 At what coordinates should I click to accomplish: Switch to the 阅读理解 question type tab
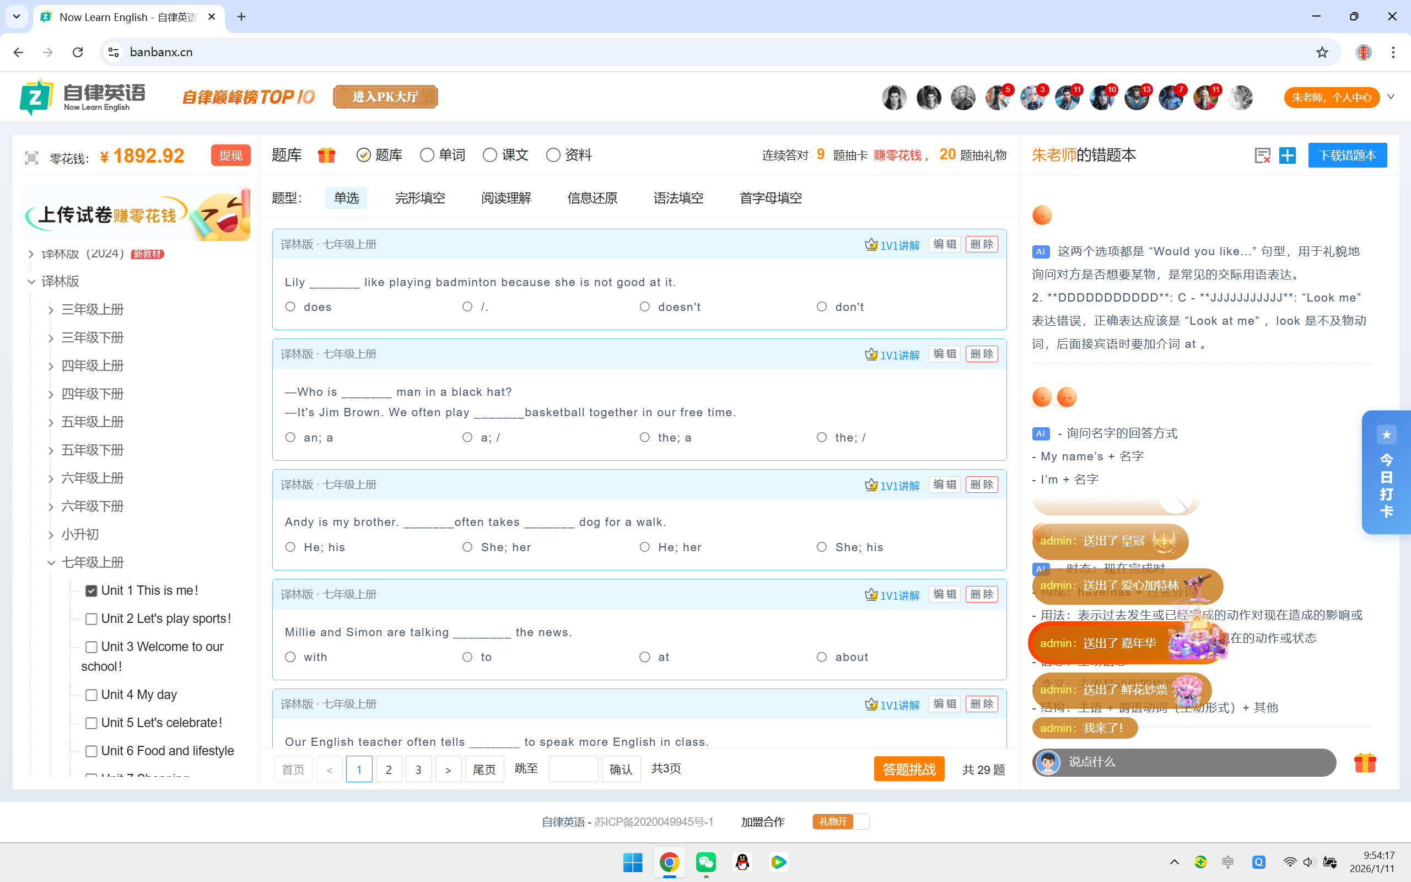point(505,198)
